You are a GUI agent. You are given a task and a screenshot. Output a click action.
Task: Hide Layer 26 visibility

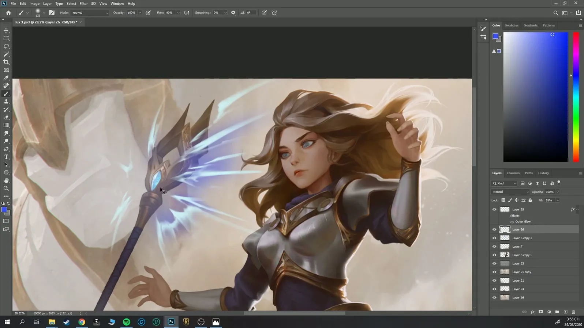pos(494,229)
